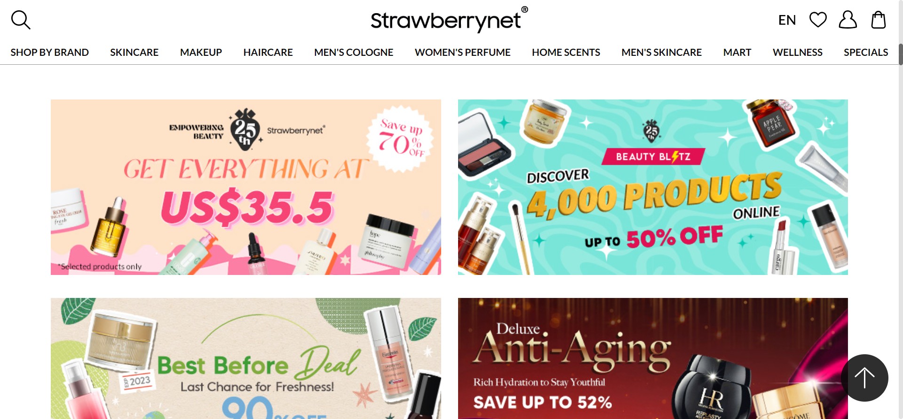Open the Specials menu item
This screenshot has height=419, width=903.
pyautogui.click(x=866, y=52)
